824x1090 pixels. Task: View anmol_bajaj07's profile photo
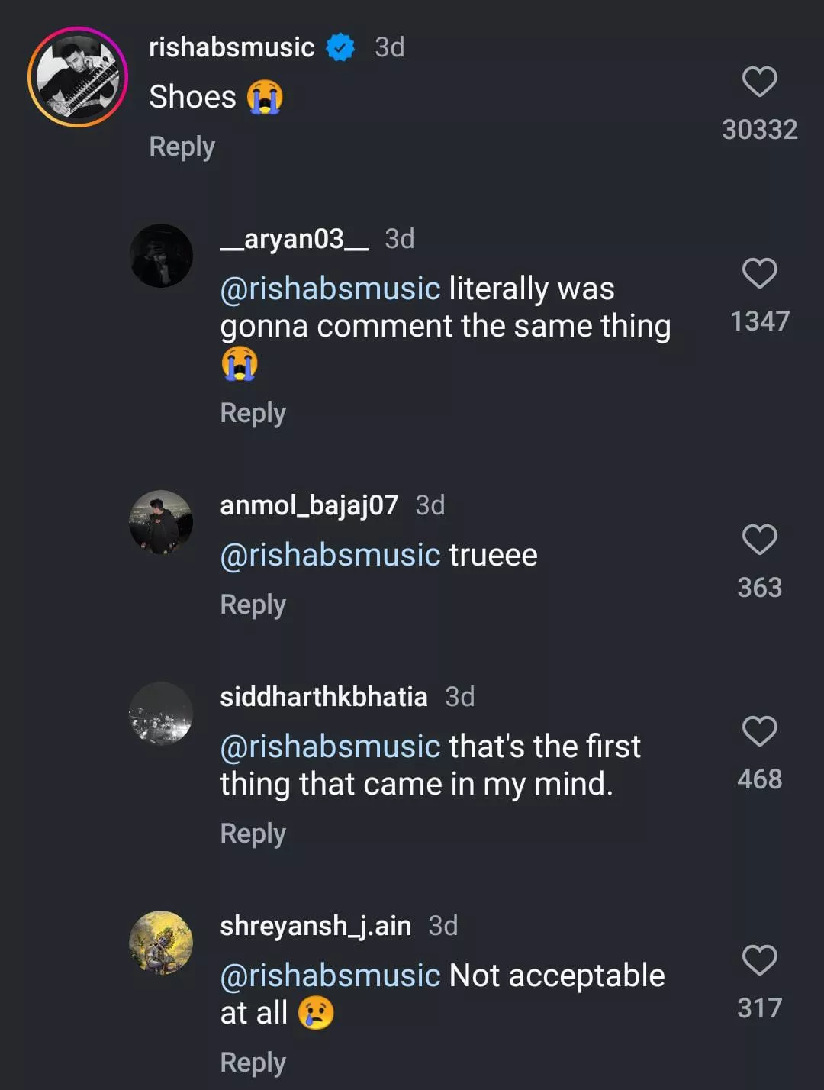click(161, 522)
